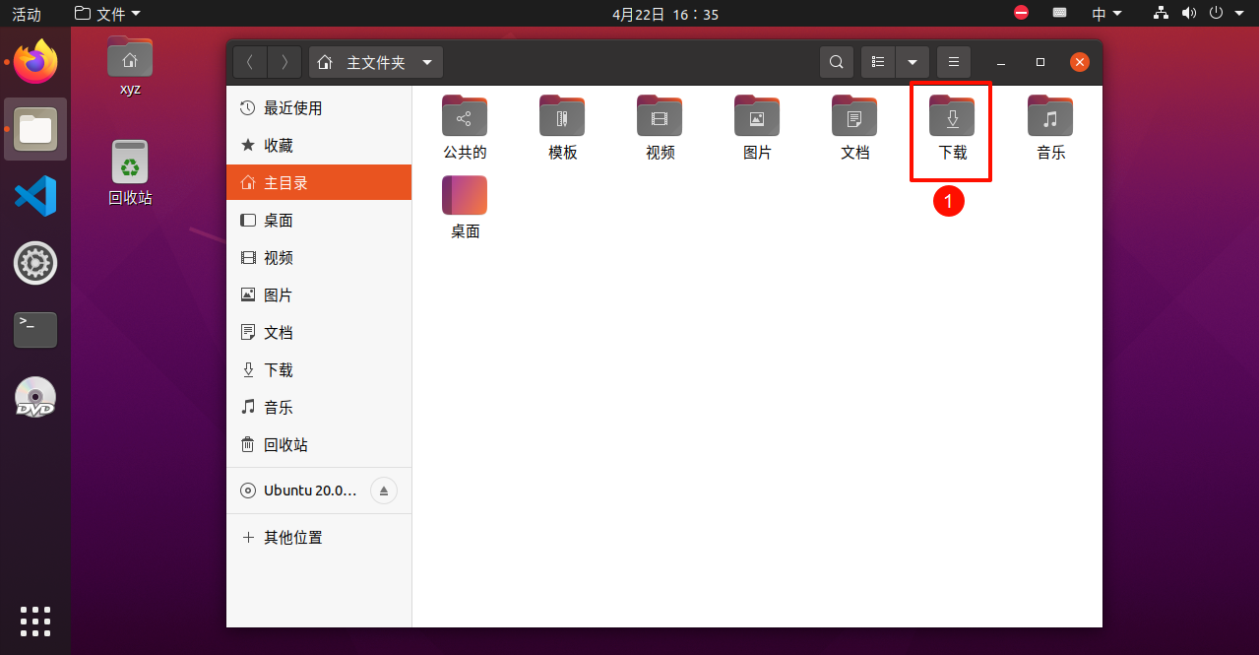The width and height of the screenshot is (1259, 655).
Task: Open the 下载 folder icon
Action: coord(952,116)
